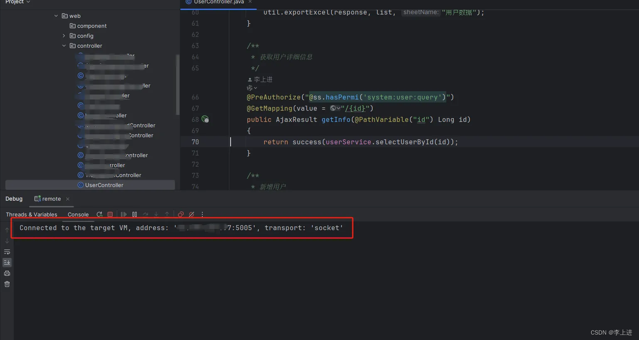Click line number 66 in gutter
The height and width of the screenshot is (340, 639).
pos(195,97)
